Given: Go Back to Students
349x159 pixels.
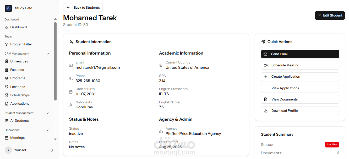Looking at the screenshot, I should (x=83, y=8).
